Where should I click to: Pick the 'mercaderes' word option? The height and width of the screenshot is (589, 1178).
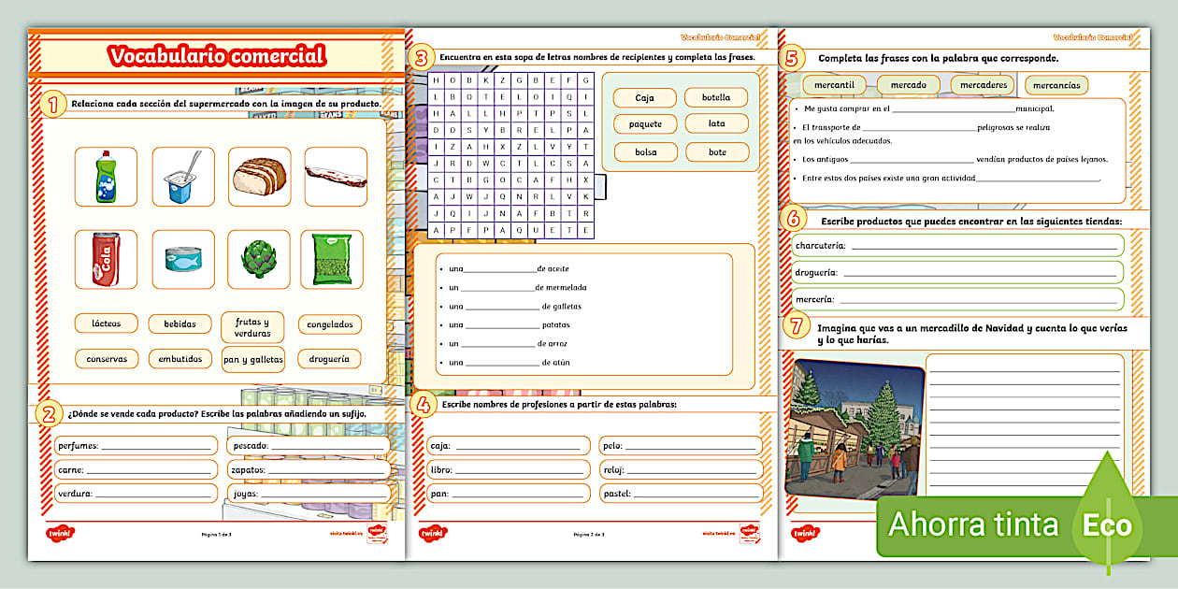point(982,85)
